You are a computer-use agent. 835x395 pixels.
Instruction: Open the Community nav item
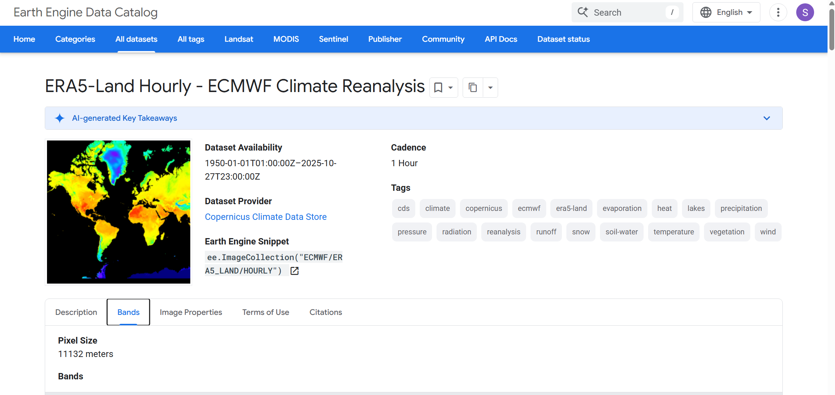443,39
